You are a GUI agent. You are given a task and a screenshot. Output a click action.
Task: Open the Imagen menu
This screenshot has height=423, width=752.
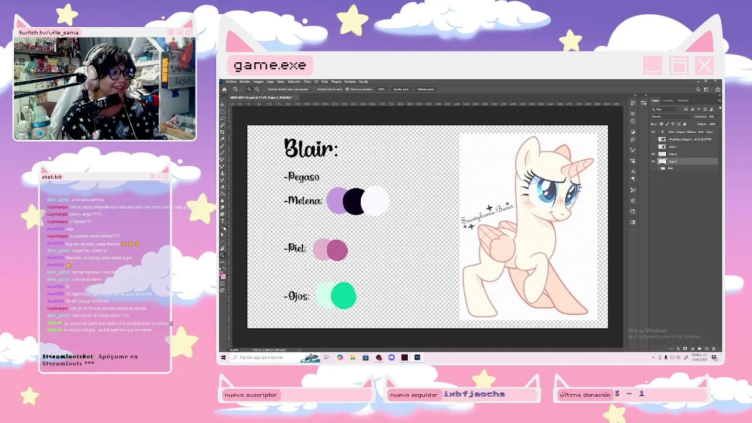258,82
